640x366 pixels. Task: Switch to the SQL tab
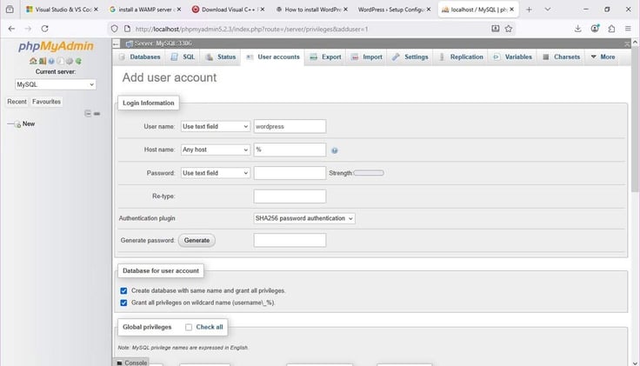[183, 57]
